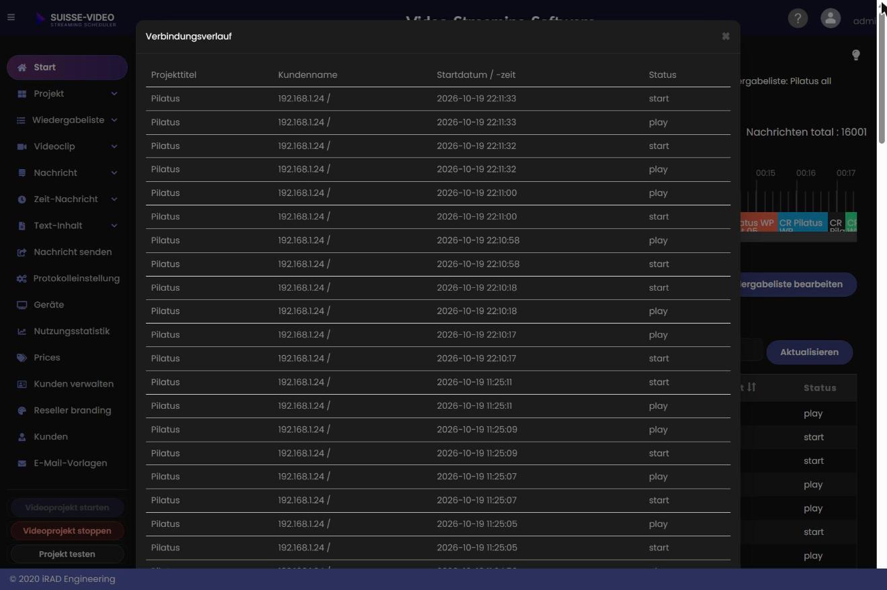This screenshot has height=590, width=887.
Task: Click the Start home icon
Action: click(22, 67)
